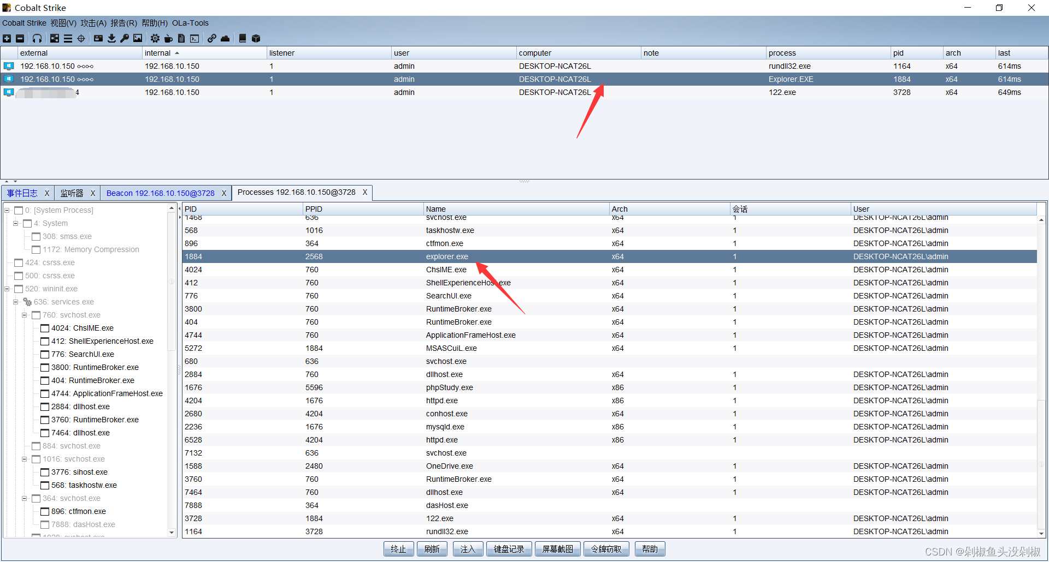This screenshot has height=562, width=1049.
Task: Click the process tree vertical scrollbar
Action: tap(172, 282)
